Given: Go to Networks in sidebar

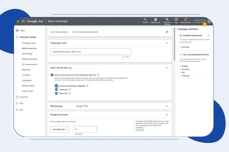Looking at the screenshot, I should click(x=26, y=70).
